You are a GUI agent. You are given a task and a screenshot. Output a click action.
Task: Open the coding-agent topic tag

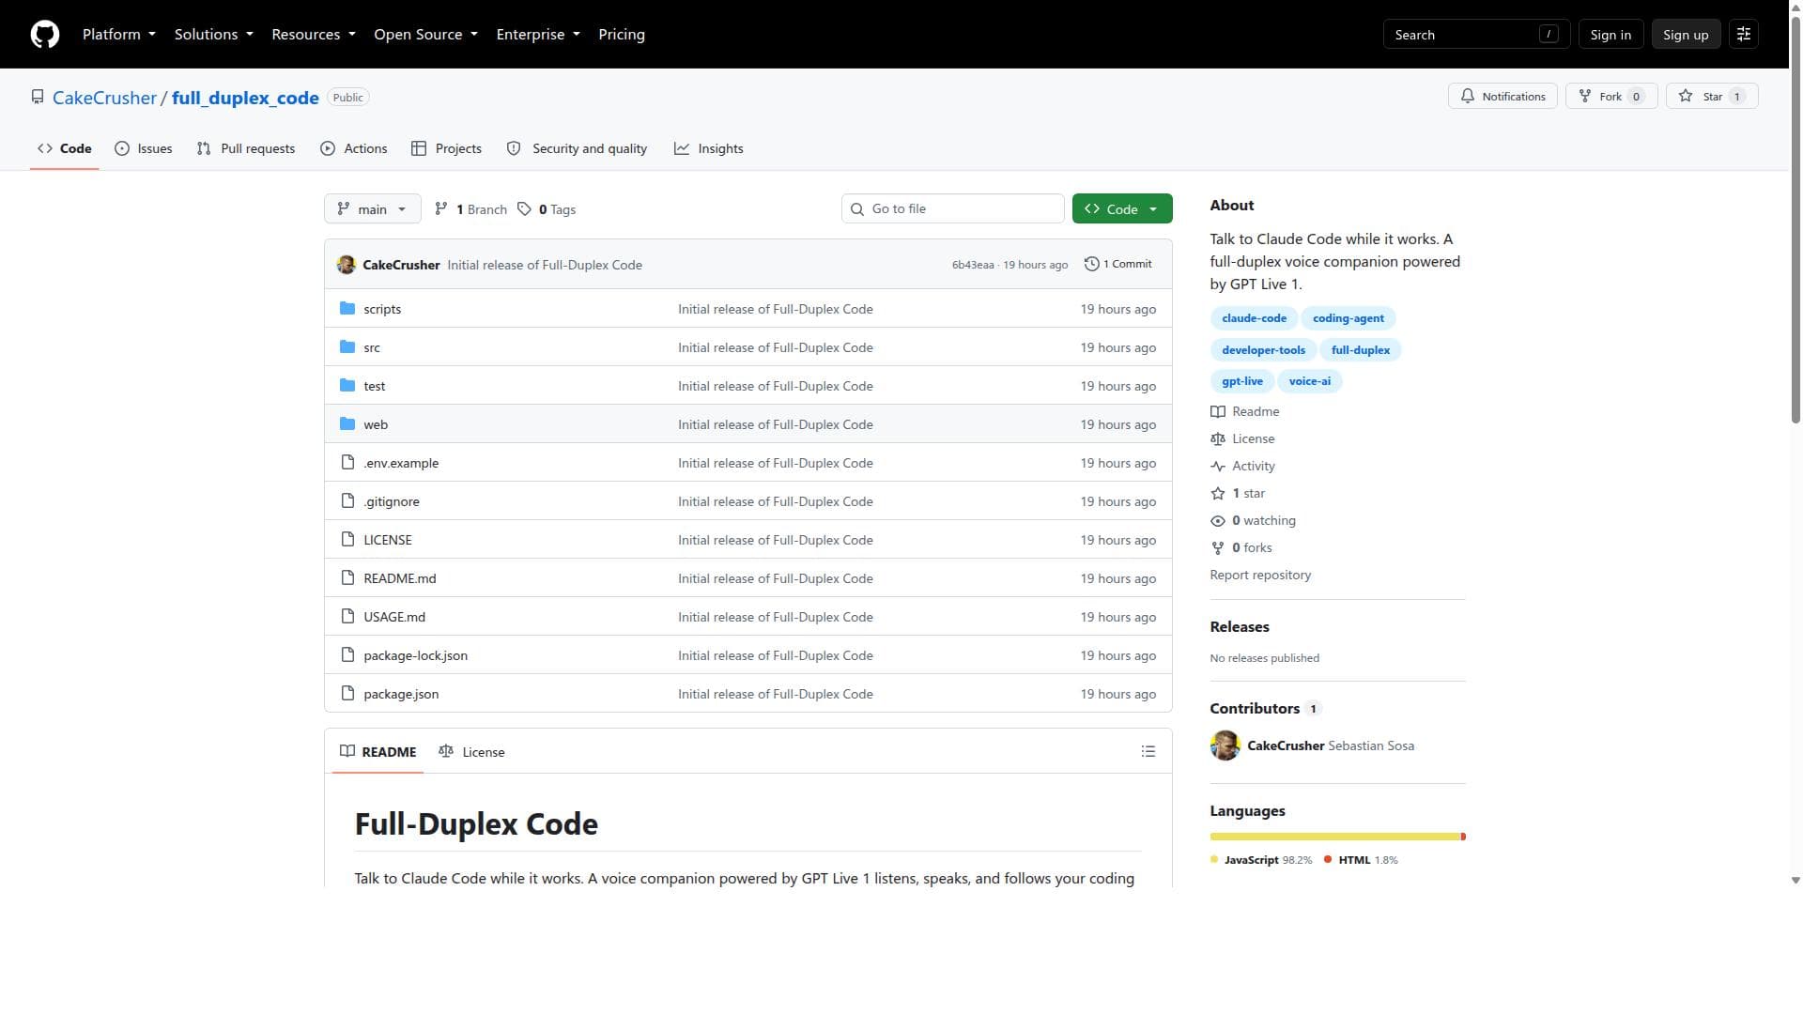point(1348,318)
